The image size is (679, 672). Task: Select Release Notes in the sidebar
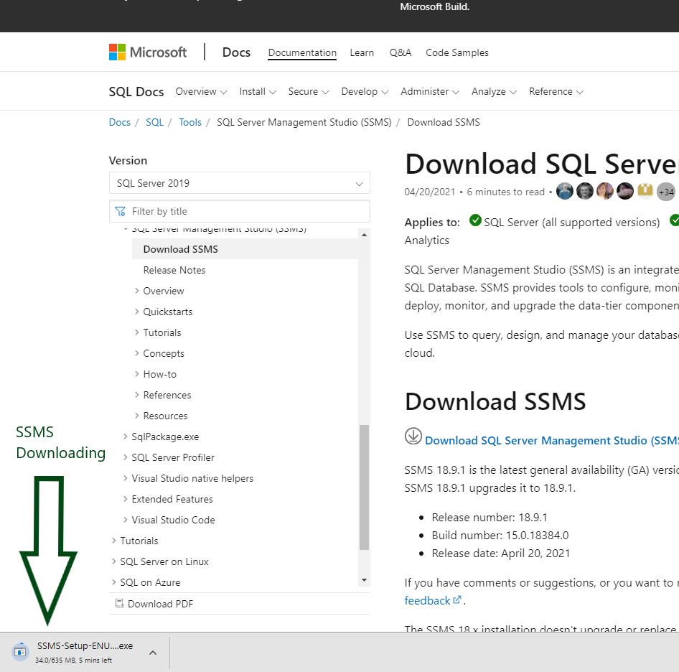coord(174,270)
